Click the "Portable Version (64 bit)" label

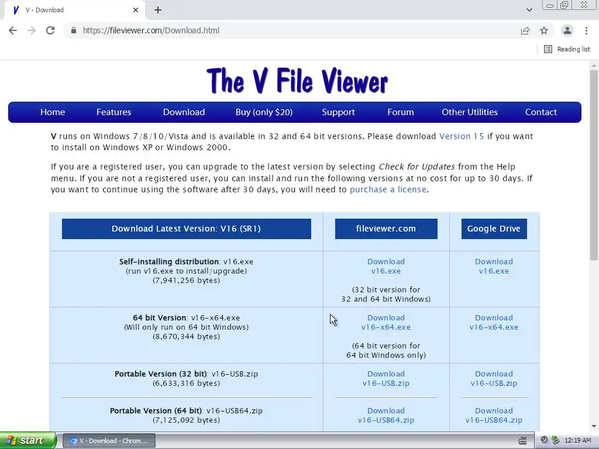click(156, 411)
